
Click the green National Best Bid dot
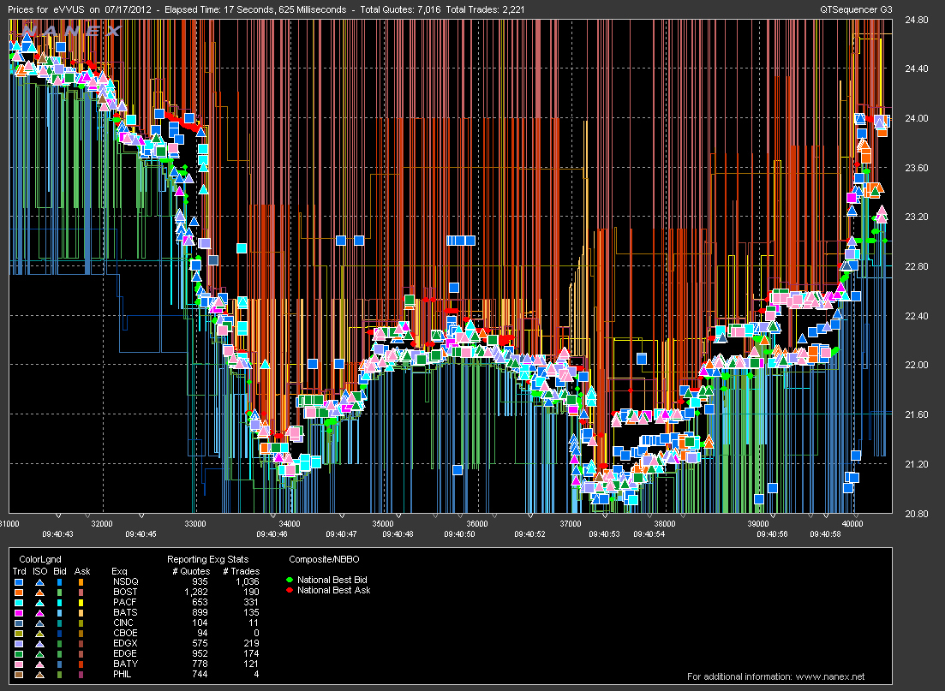pyautogui.click(x=290, y=581)
